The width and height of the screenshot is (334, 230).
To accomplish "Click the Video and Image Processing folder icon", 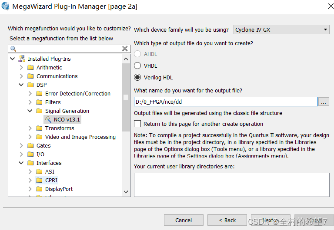I will point(39,137).
